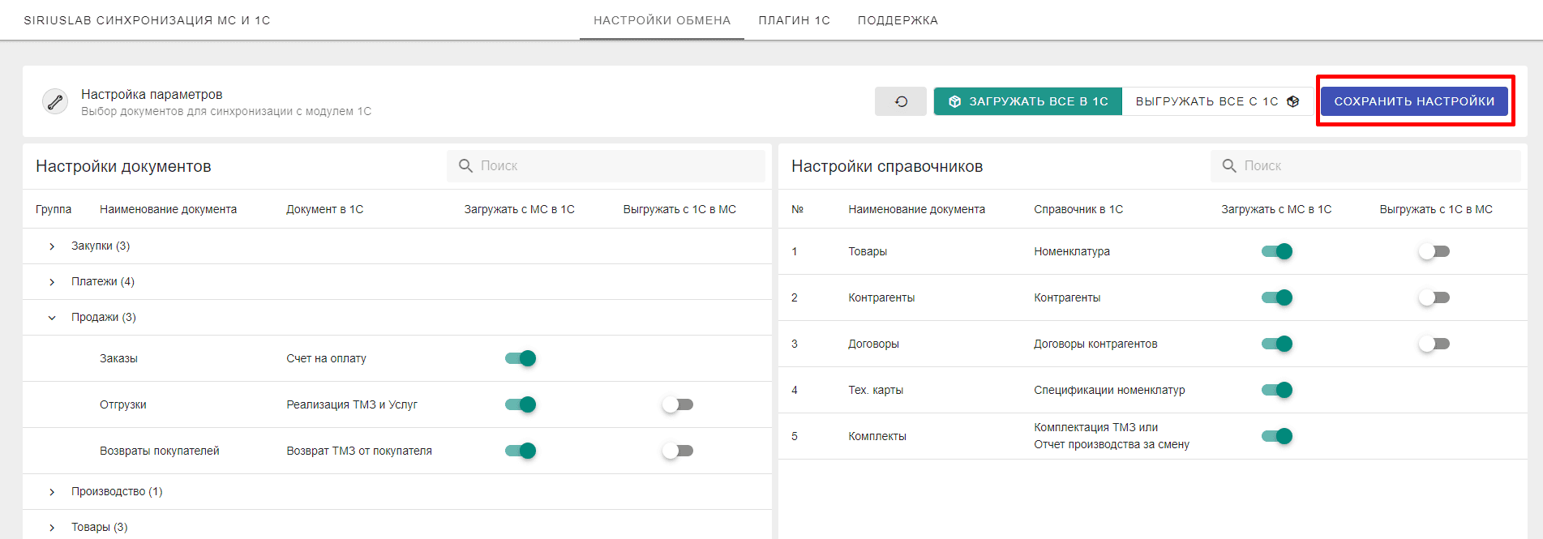Save settings with 'Сохранить настройки'
This screenshot has width=1543, height=539.
click(x=1414, y=101)
